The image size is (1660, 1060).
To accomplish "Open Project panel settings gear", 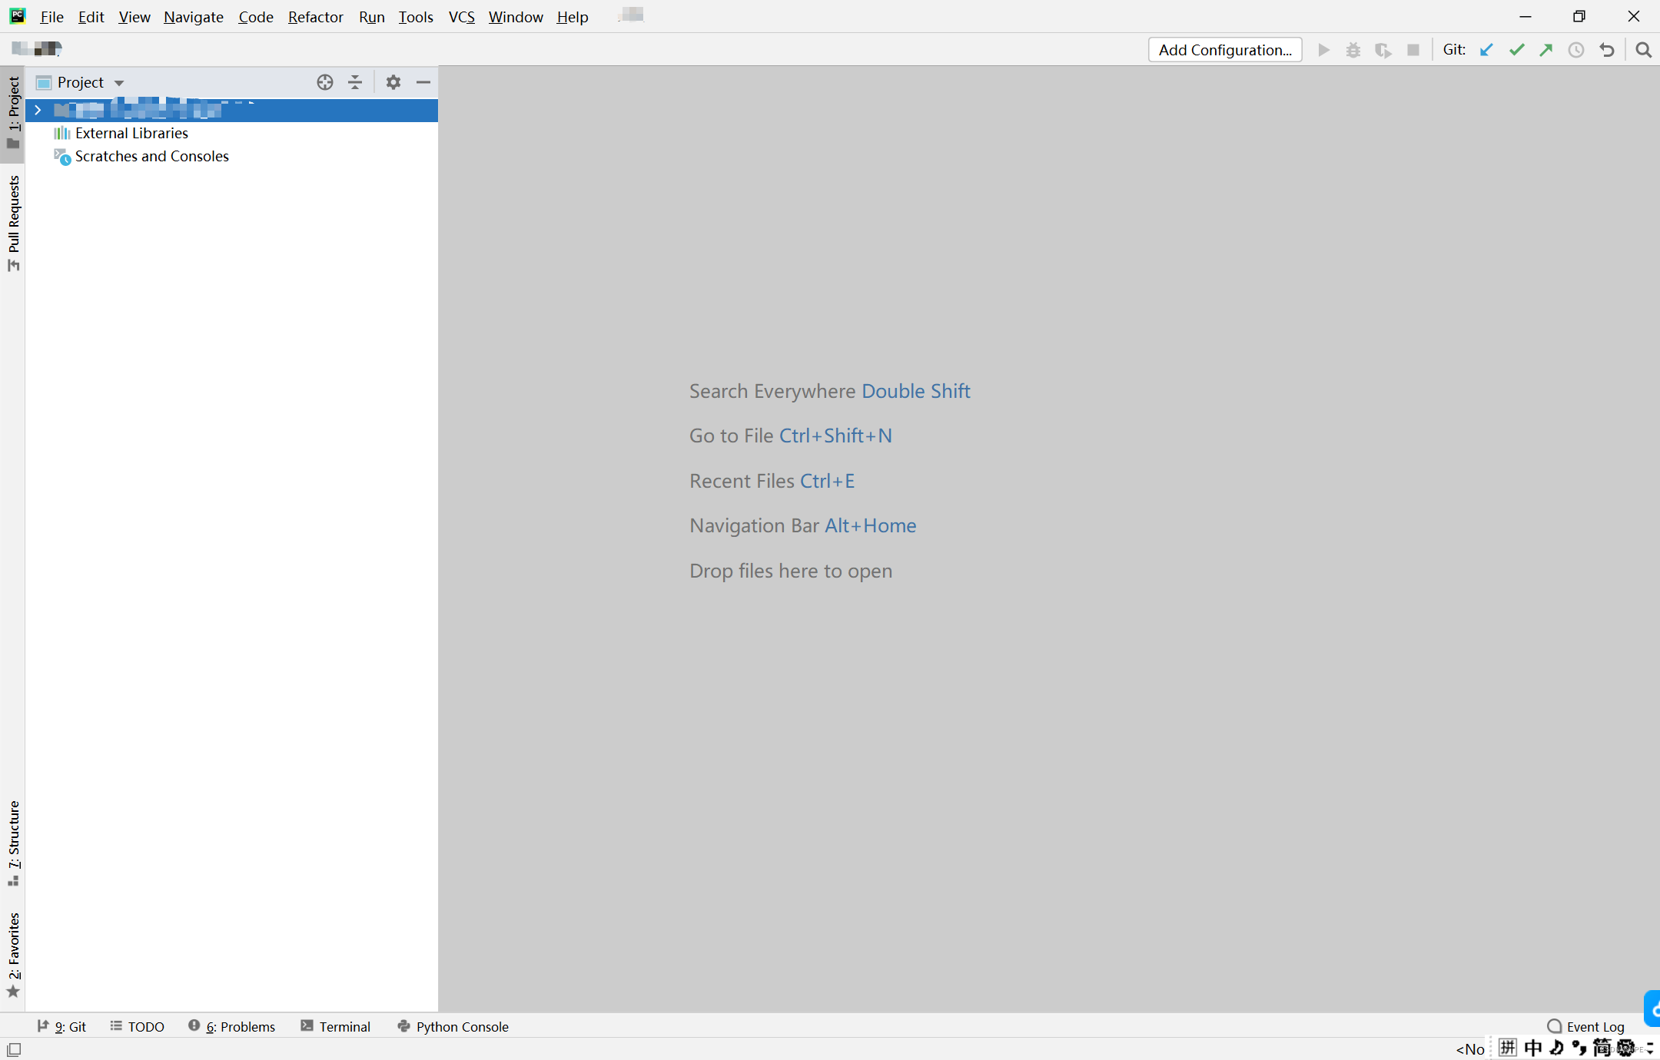I will pos(393,82).
